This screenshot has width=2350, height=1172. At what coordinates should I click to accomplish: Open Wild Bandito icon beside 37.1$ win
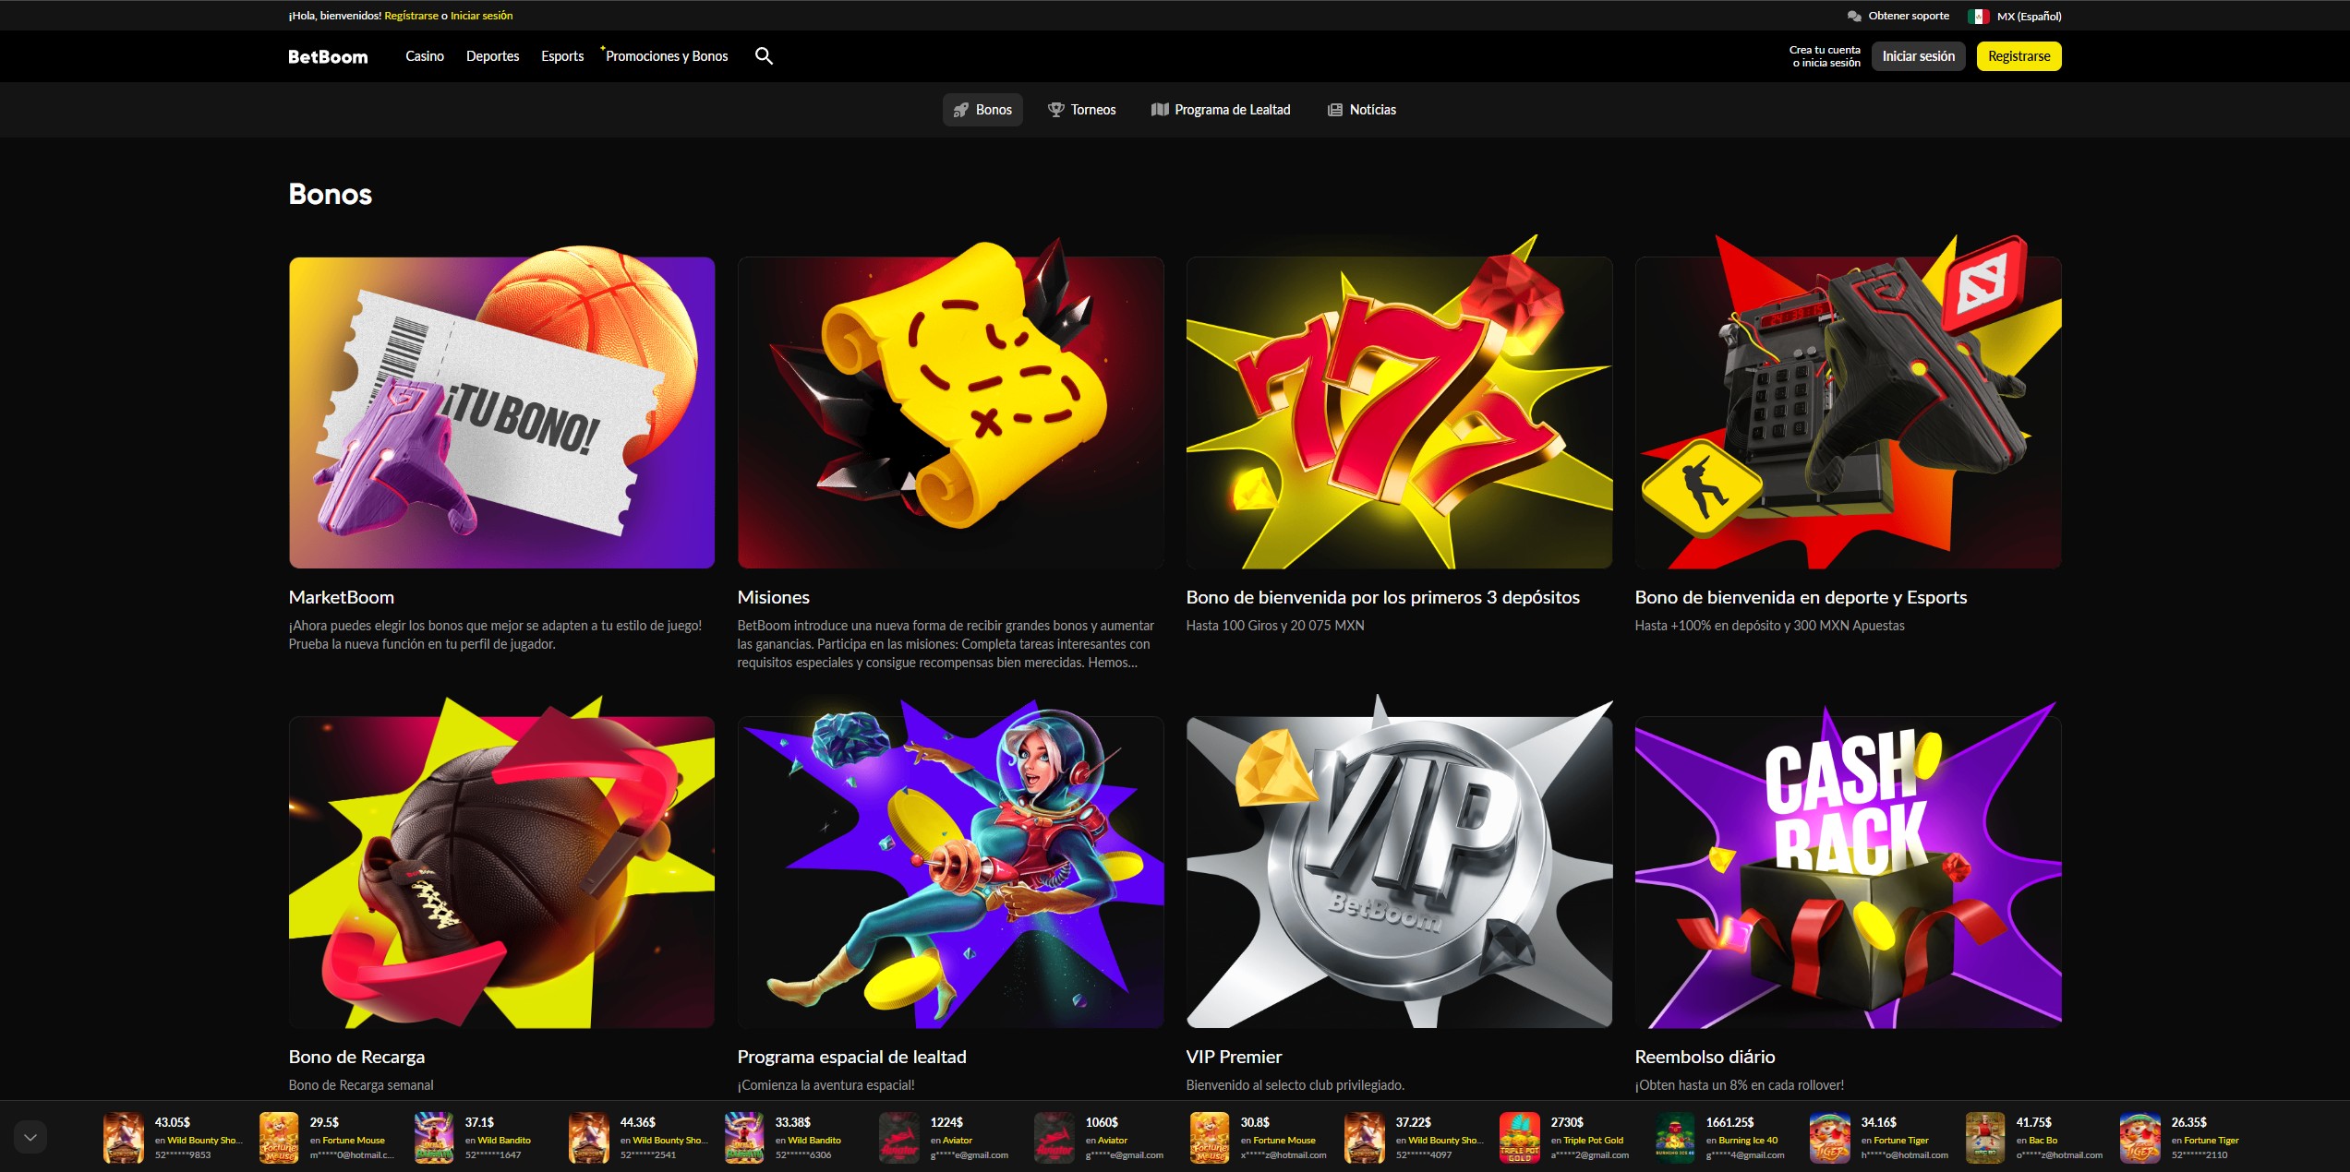pyautogui.click(x=434, y=1137)
